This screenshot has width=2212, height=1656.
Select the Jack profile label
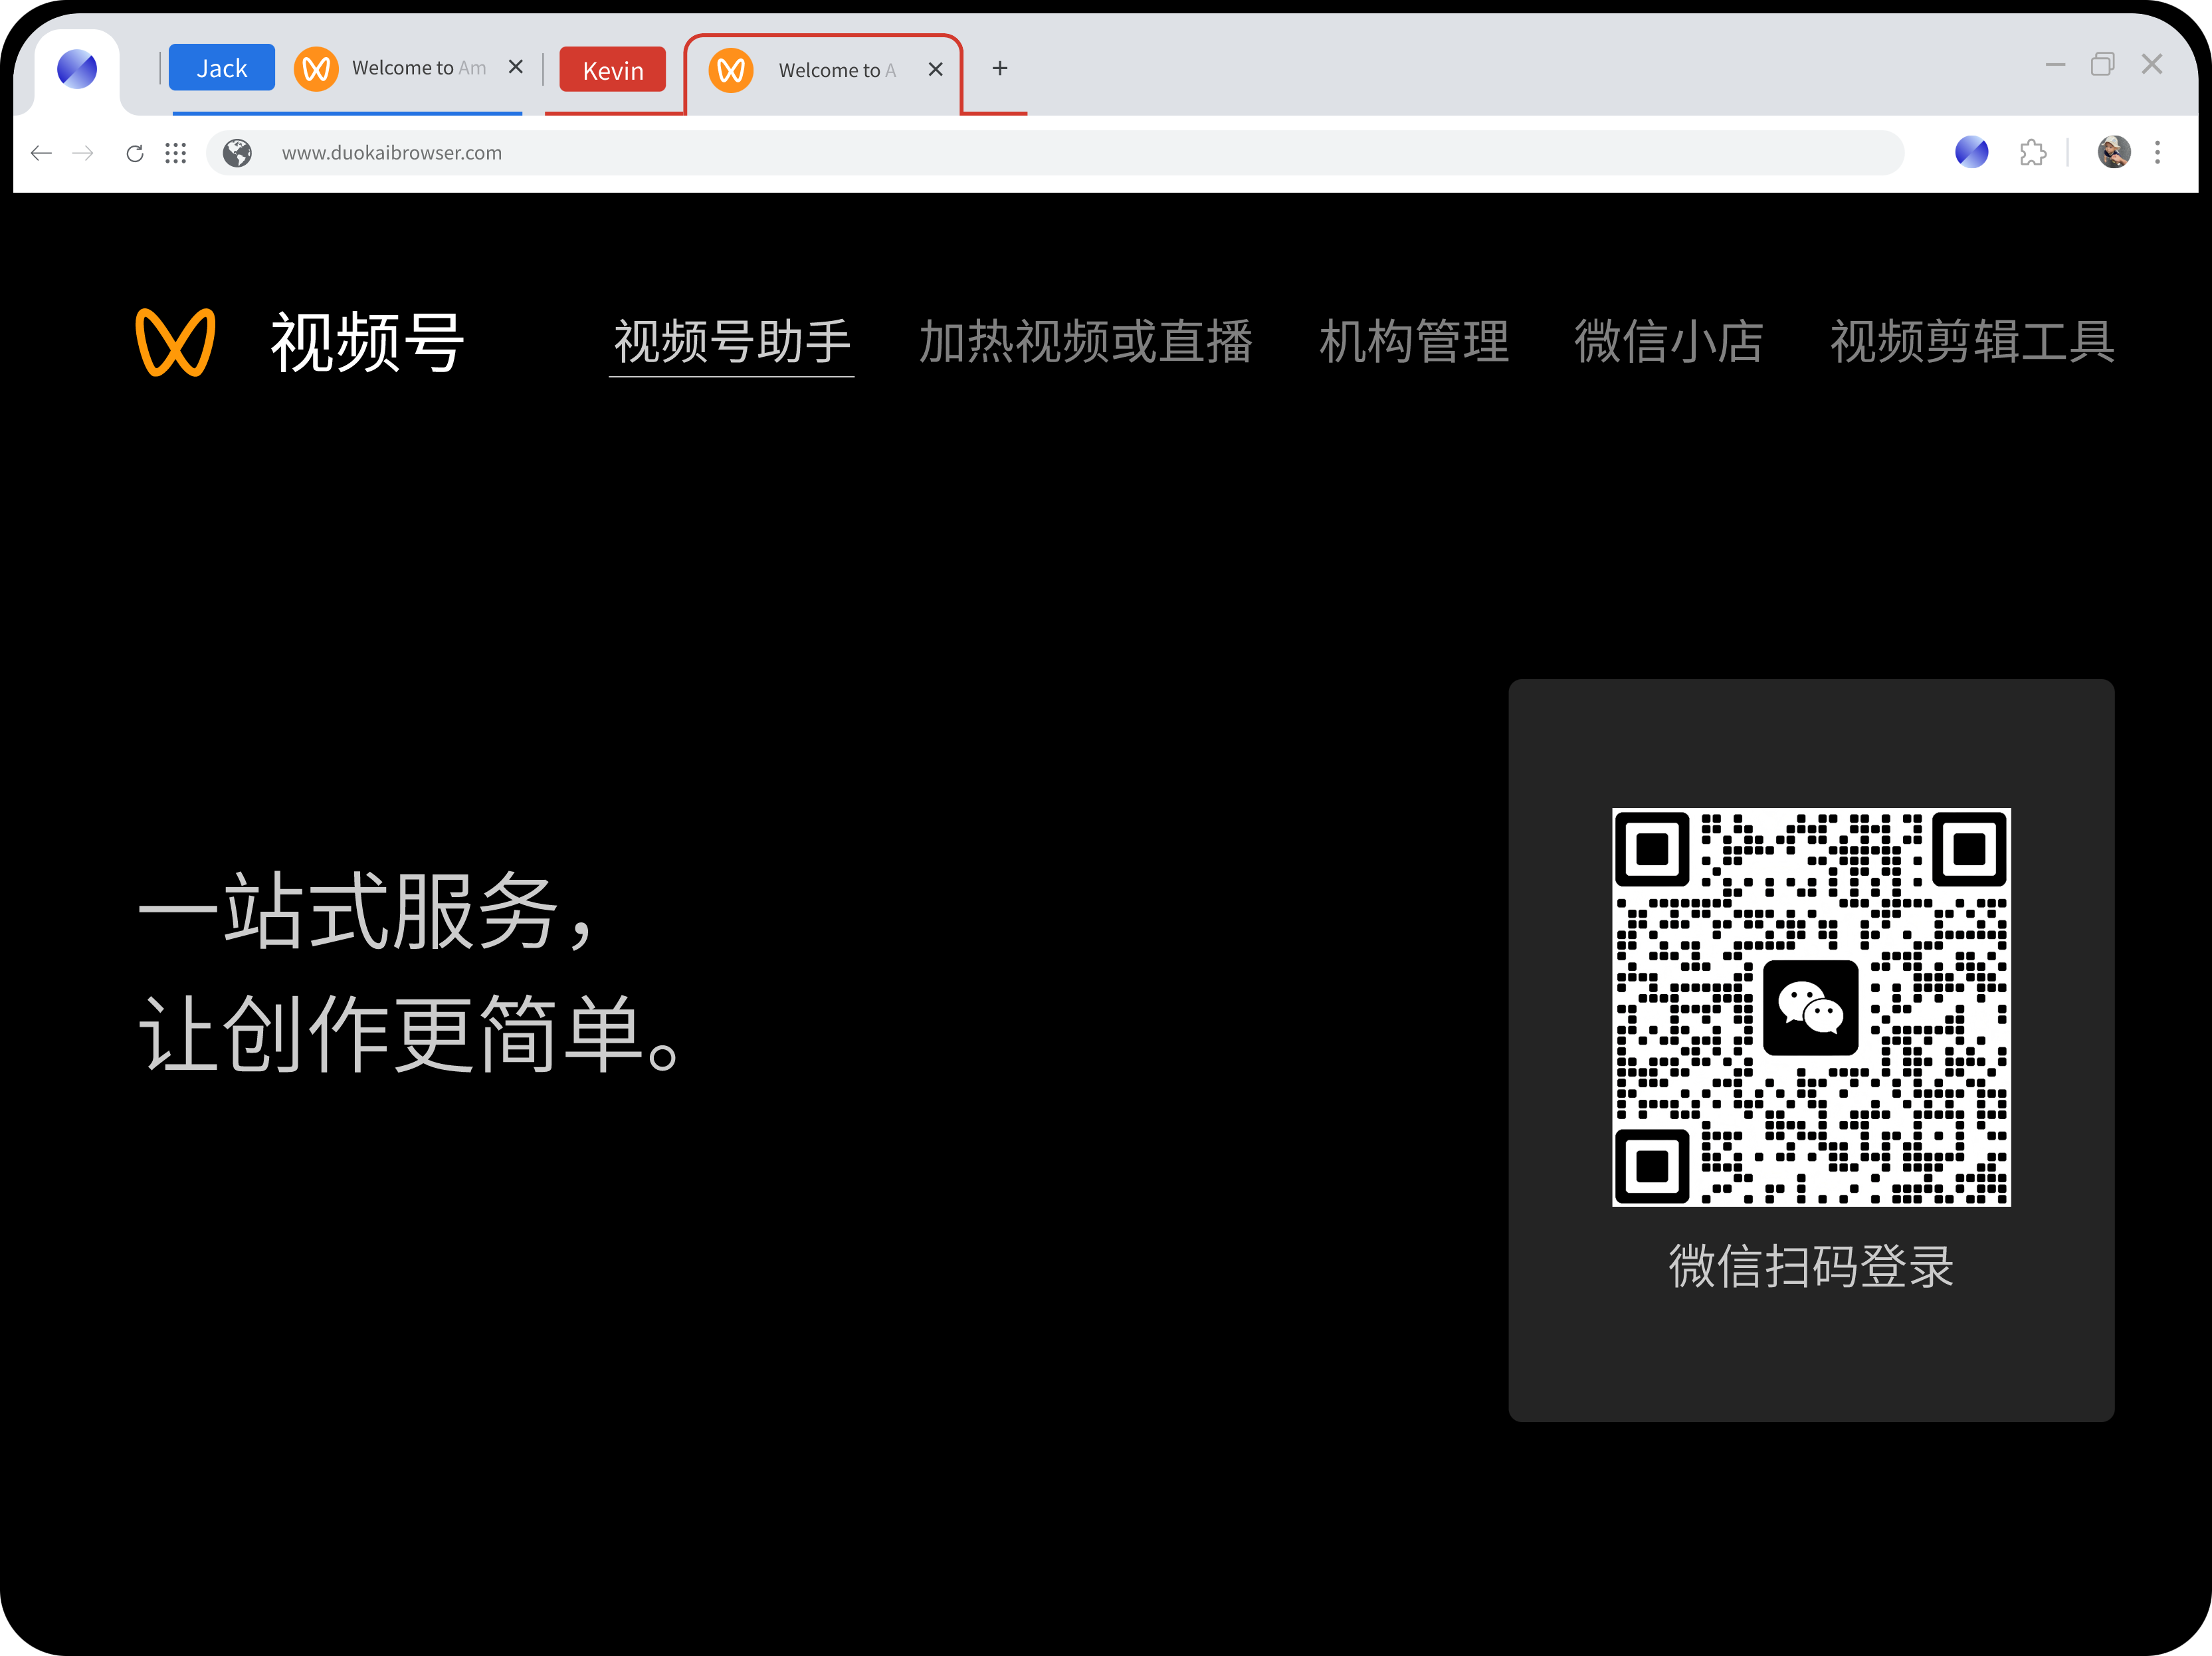tap(221, 68)
